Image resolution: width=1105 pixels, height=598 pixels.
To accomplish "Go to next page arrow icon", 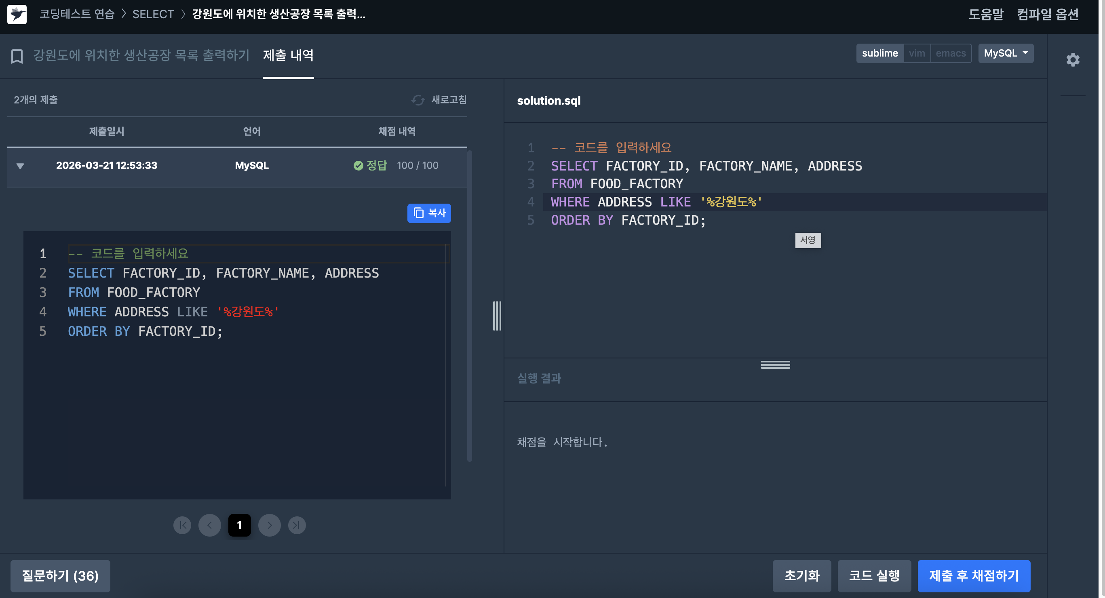I will tap(270, 525).
